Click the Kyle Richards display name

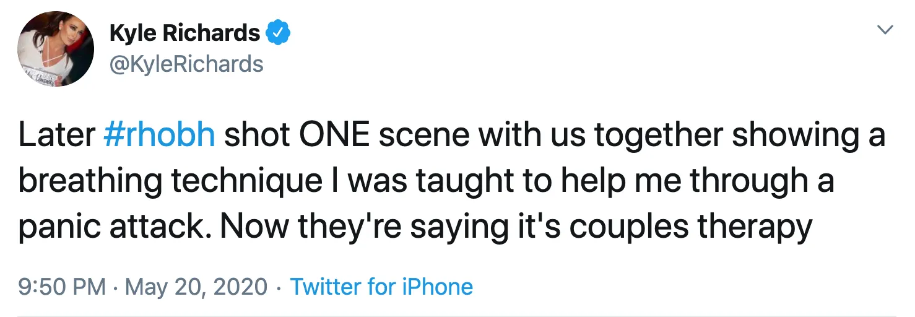pyautogui.click(x=184, y=33)
